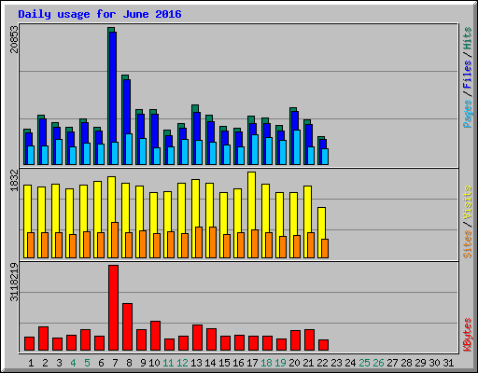Click day 17 on the x-axis
Viewport: 478px width, 373px height.
[x=252, y=363]
